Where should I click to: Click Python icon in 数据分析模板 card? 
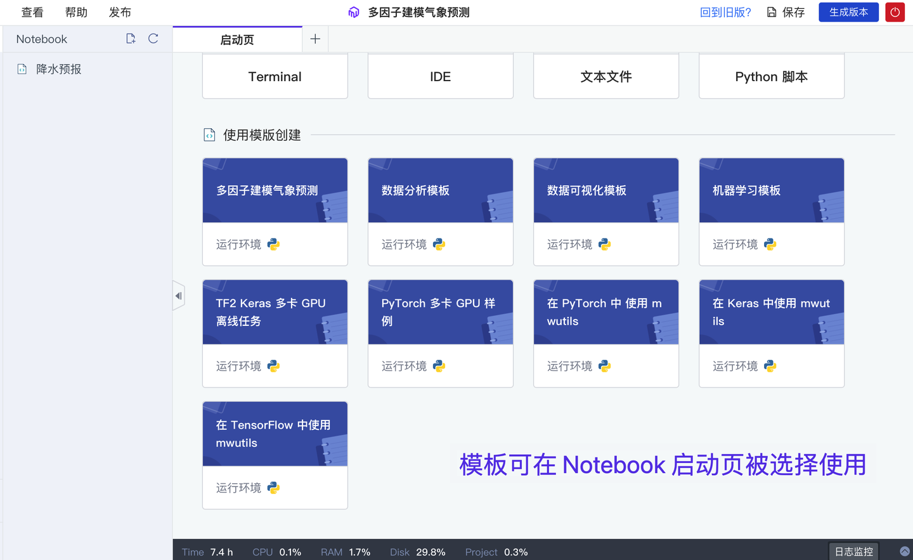[x=439, y=244]
